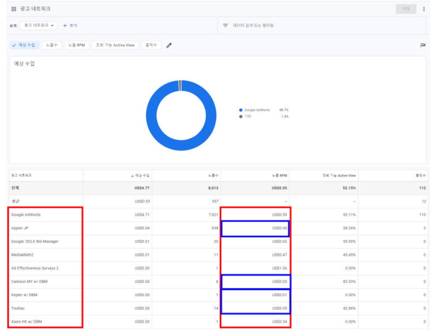Click Ad Effectiveness Surveys RPM US$1.36
437x335 pixels.
pyautogui.click(x=279, y=268)
